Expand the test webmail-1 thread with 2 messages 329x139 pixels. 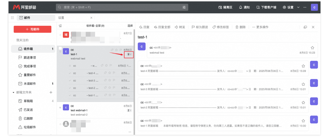tap(129, 110)
